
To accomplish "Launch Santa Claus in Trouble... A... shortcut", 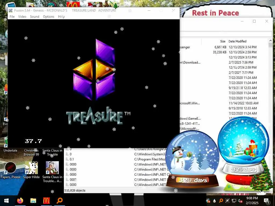I will pyautogui.click(x=52, y=172).
